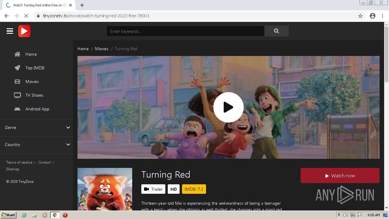This screenshot has height=219, width=389.
Task: Open File Explorer from taskbar
Action: tap(34, 215)
